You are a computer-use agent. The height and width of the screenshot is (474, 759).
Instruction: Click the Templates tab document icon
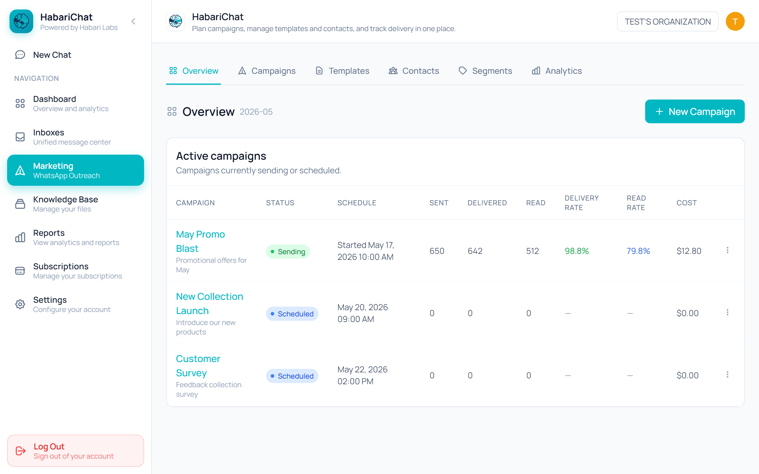coord(319,71)
